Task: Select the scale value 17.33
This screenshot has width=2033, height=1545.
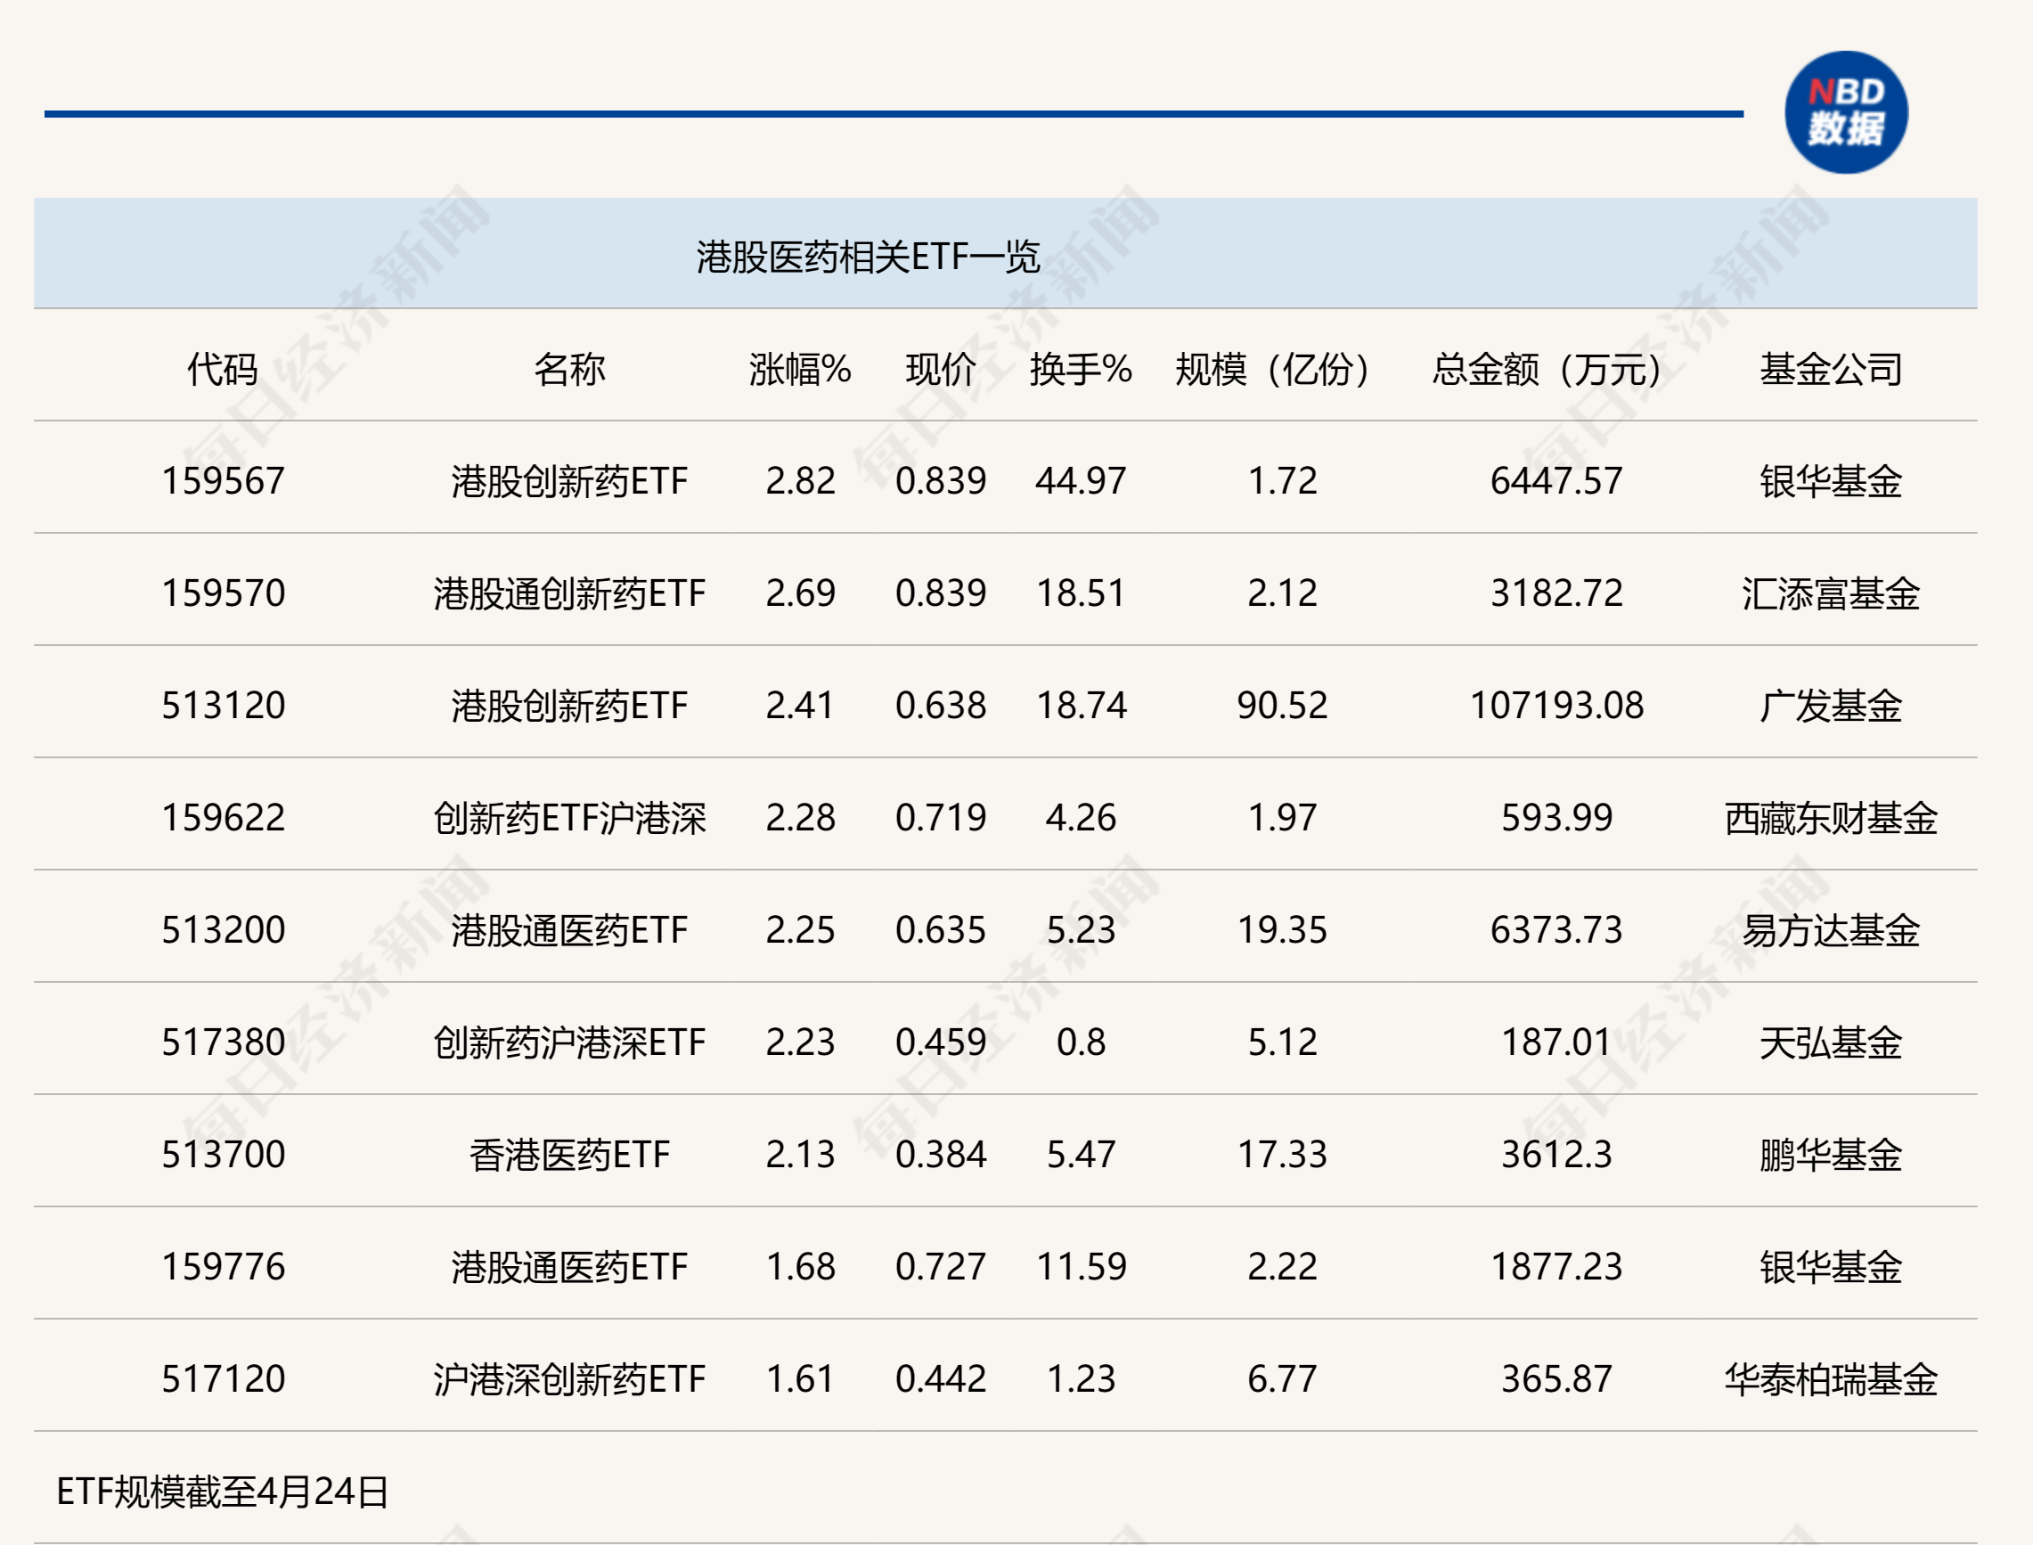Action: pyautogui.click(x=1282, y=1154)
